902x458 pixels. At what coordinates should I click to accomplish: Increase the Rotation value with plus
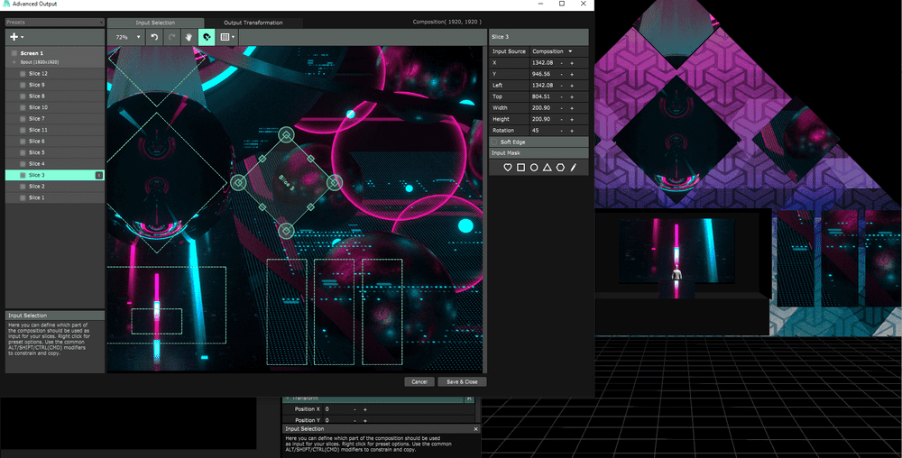(572, 131)
